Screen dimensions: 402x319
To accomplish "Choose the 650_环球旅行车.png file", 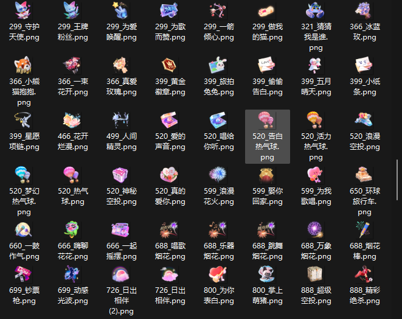I will pyautogui.click(x=364, y=175).
